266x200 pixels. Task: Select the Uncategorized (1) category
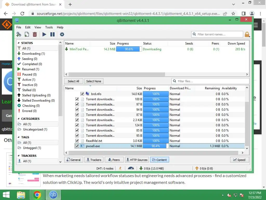35,129
